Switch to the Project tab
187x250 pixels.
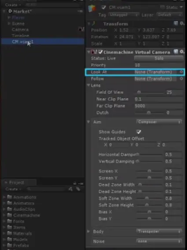click(19, 183)
